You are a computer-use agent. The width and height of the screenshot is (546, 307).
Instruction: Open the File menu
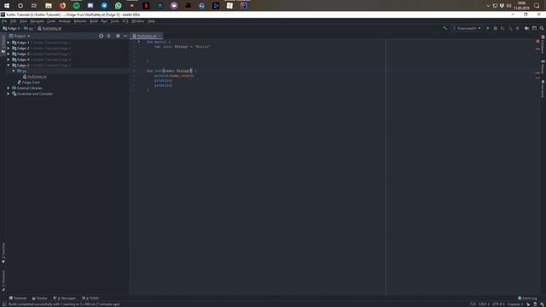(x=4, y=21)
